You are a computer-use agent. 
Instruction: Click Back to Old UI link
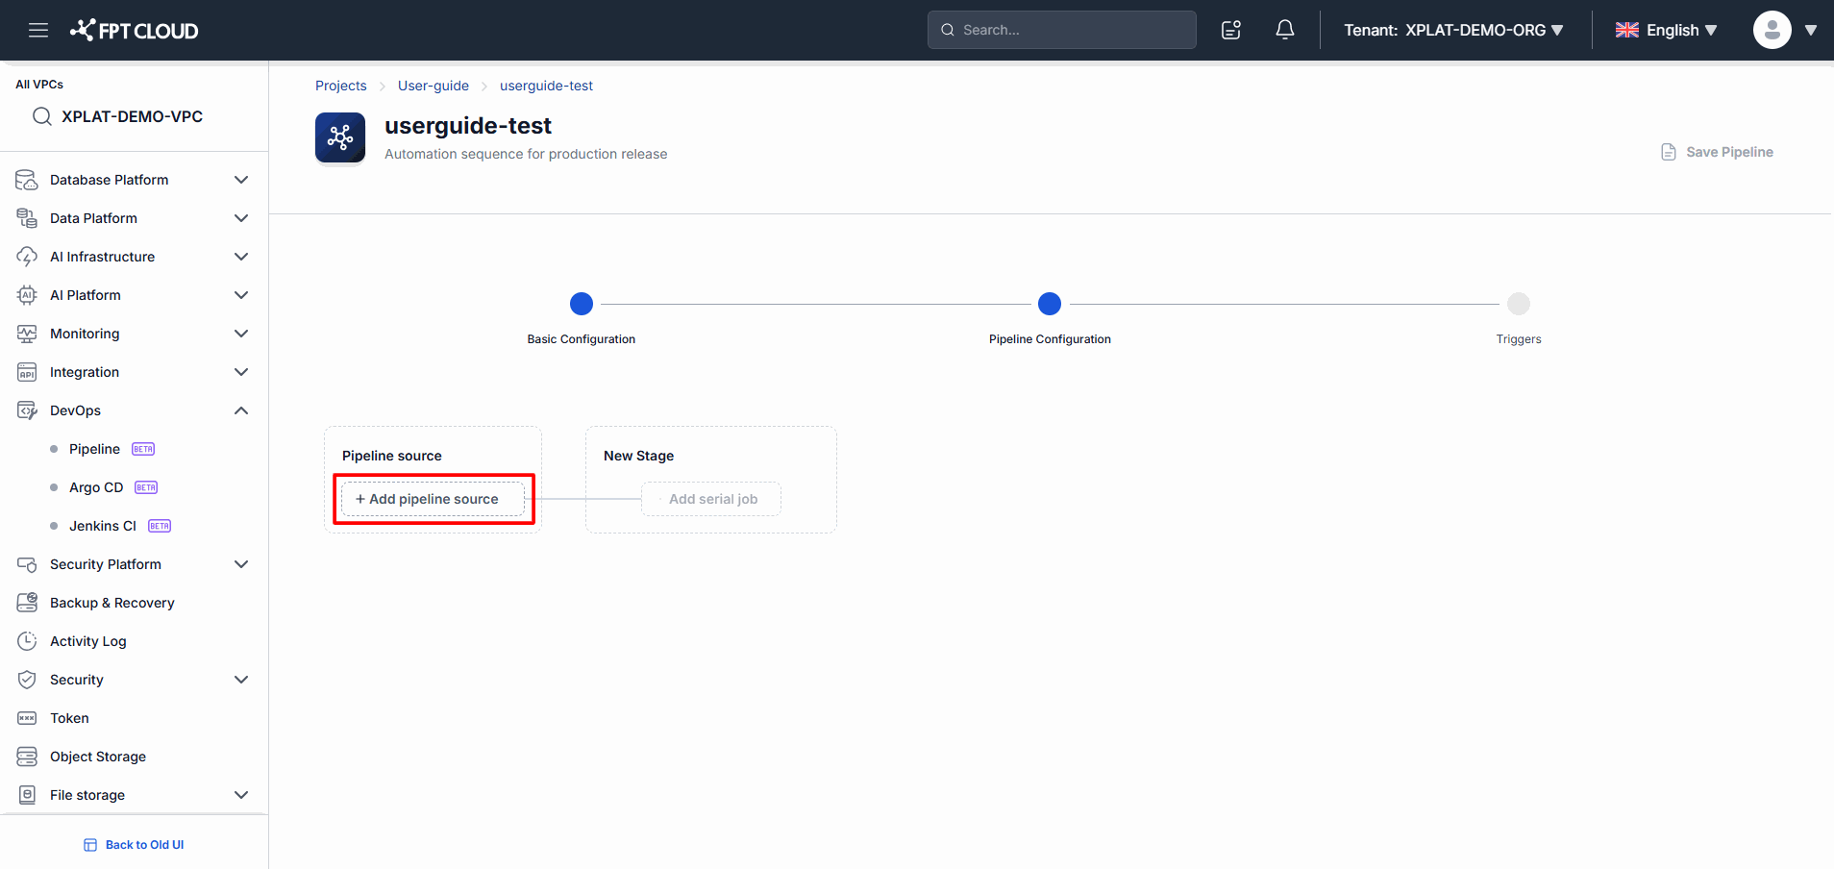click(x=134, y=845)
